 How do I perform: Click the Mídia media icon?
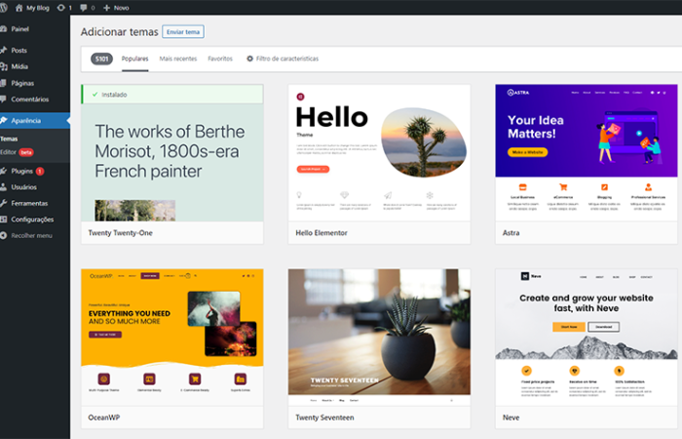click(x=4, y=66)
